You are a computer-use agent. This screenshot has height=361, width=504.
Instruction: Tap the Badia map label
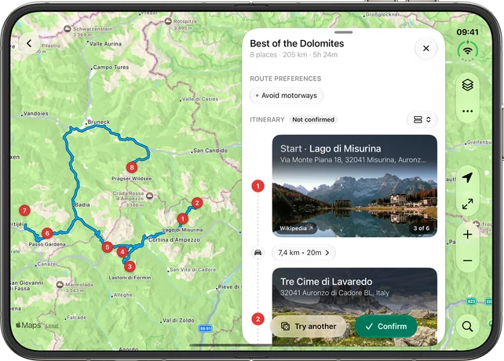tap(82, 205)
